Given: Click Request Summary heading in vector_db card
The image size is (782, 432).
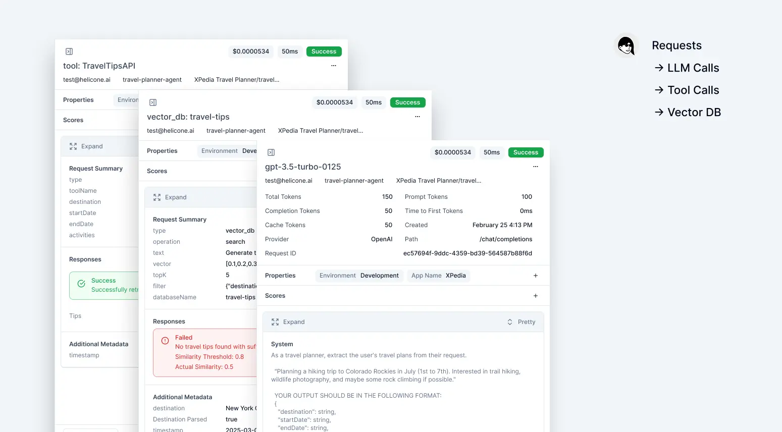Looking at the screenshot, I should [x=180, y=220].
